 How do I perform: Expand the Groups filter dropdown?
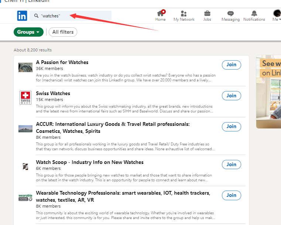coord(28,32)
